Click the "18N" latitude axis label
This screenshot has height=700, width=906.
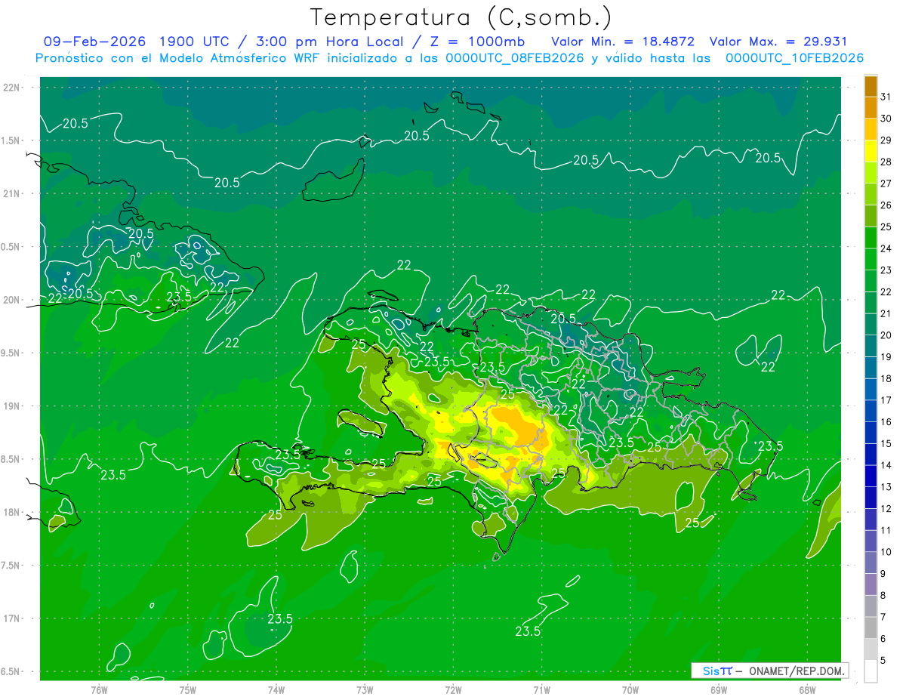11,512
